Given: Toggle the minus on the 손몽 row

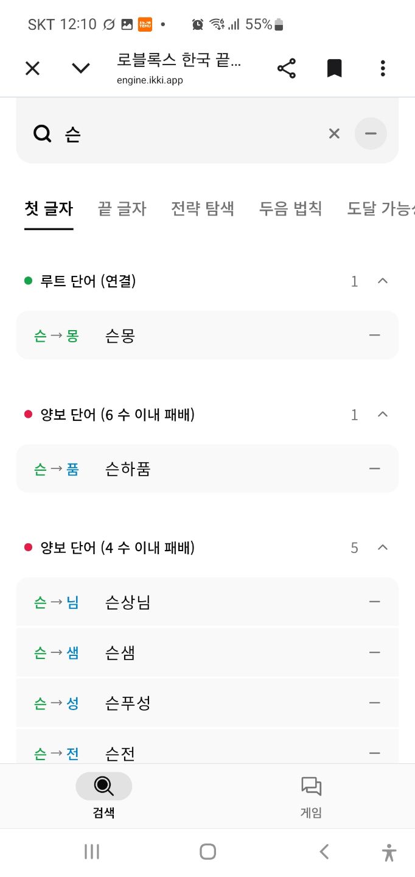Looking at the screenshot, I should [x=375, y=335].
